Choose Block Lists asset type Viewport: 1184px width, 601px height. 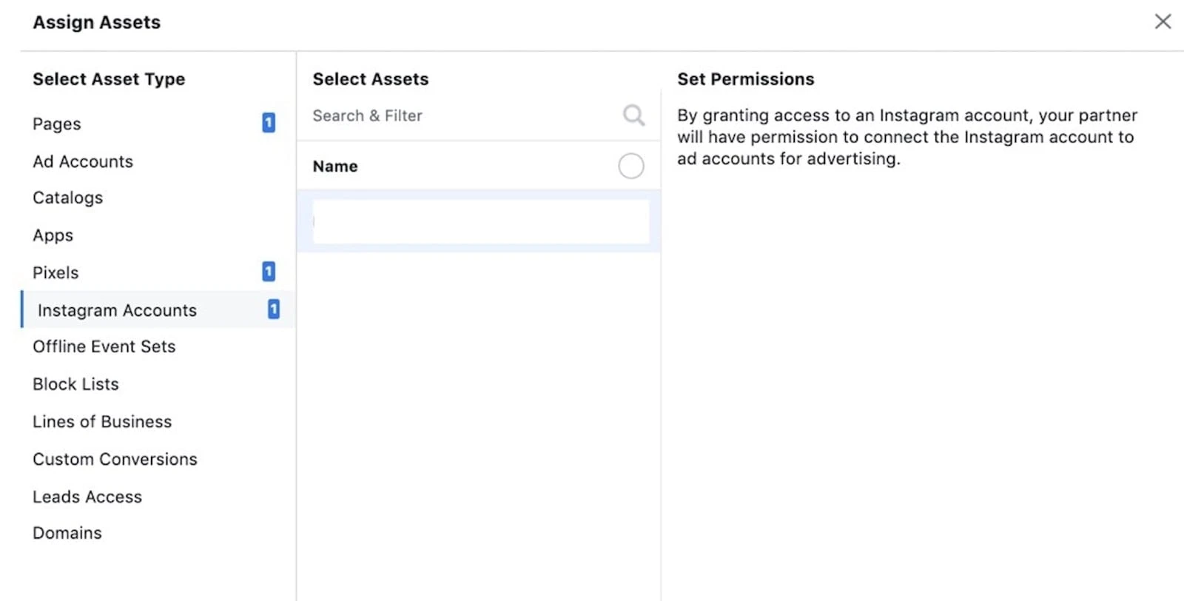pyautogui.click(x=75, y=384)
